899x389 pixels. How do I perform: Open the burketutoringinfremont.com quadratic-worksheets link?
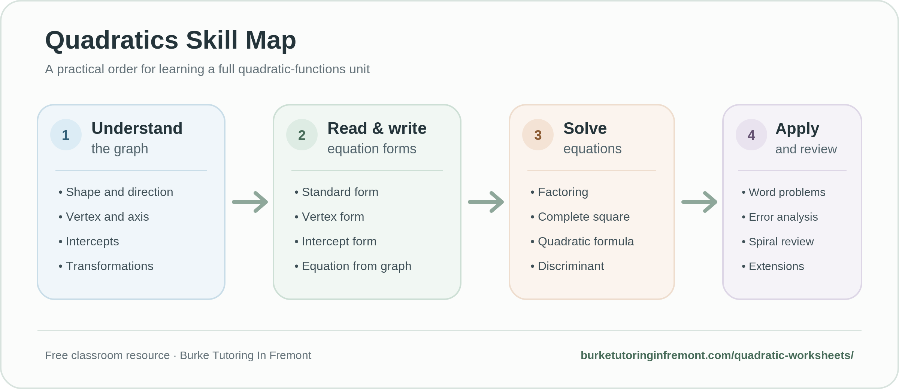click(x=717, y=355)
